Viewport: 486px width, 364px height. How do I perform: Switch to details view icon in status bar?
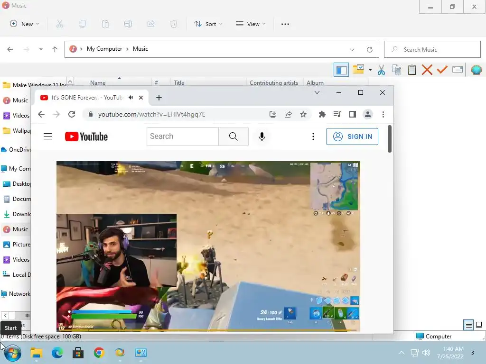tap(468, 325)
